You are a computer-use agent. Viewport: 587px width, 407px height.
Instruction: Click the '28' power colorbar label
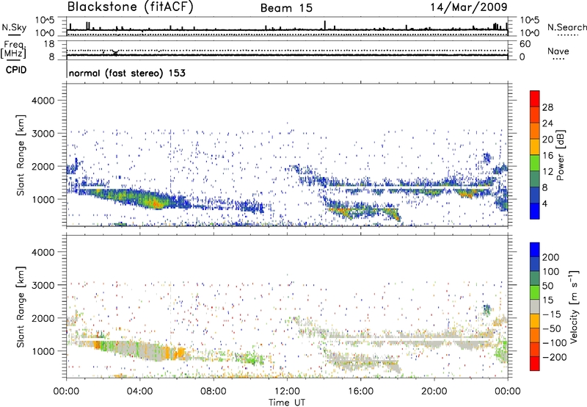pyautogui.click(x=547, y=107)
